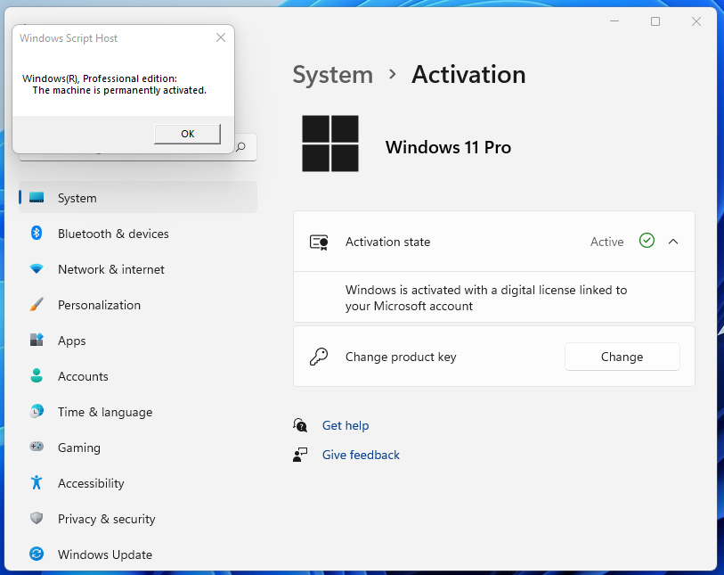The height and width of the screenshot is (575, 724).
Task: Click the Time & language globe clock icon
Action: coord(37,411)
